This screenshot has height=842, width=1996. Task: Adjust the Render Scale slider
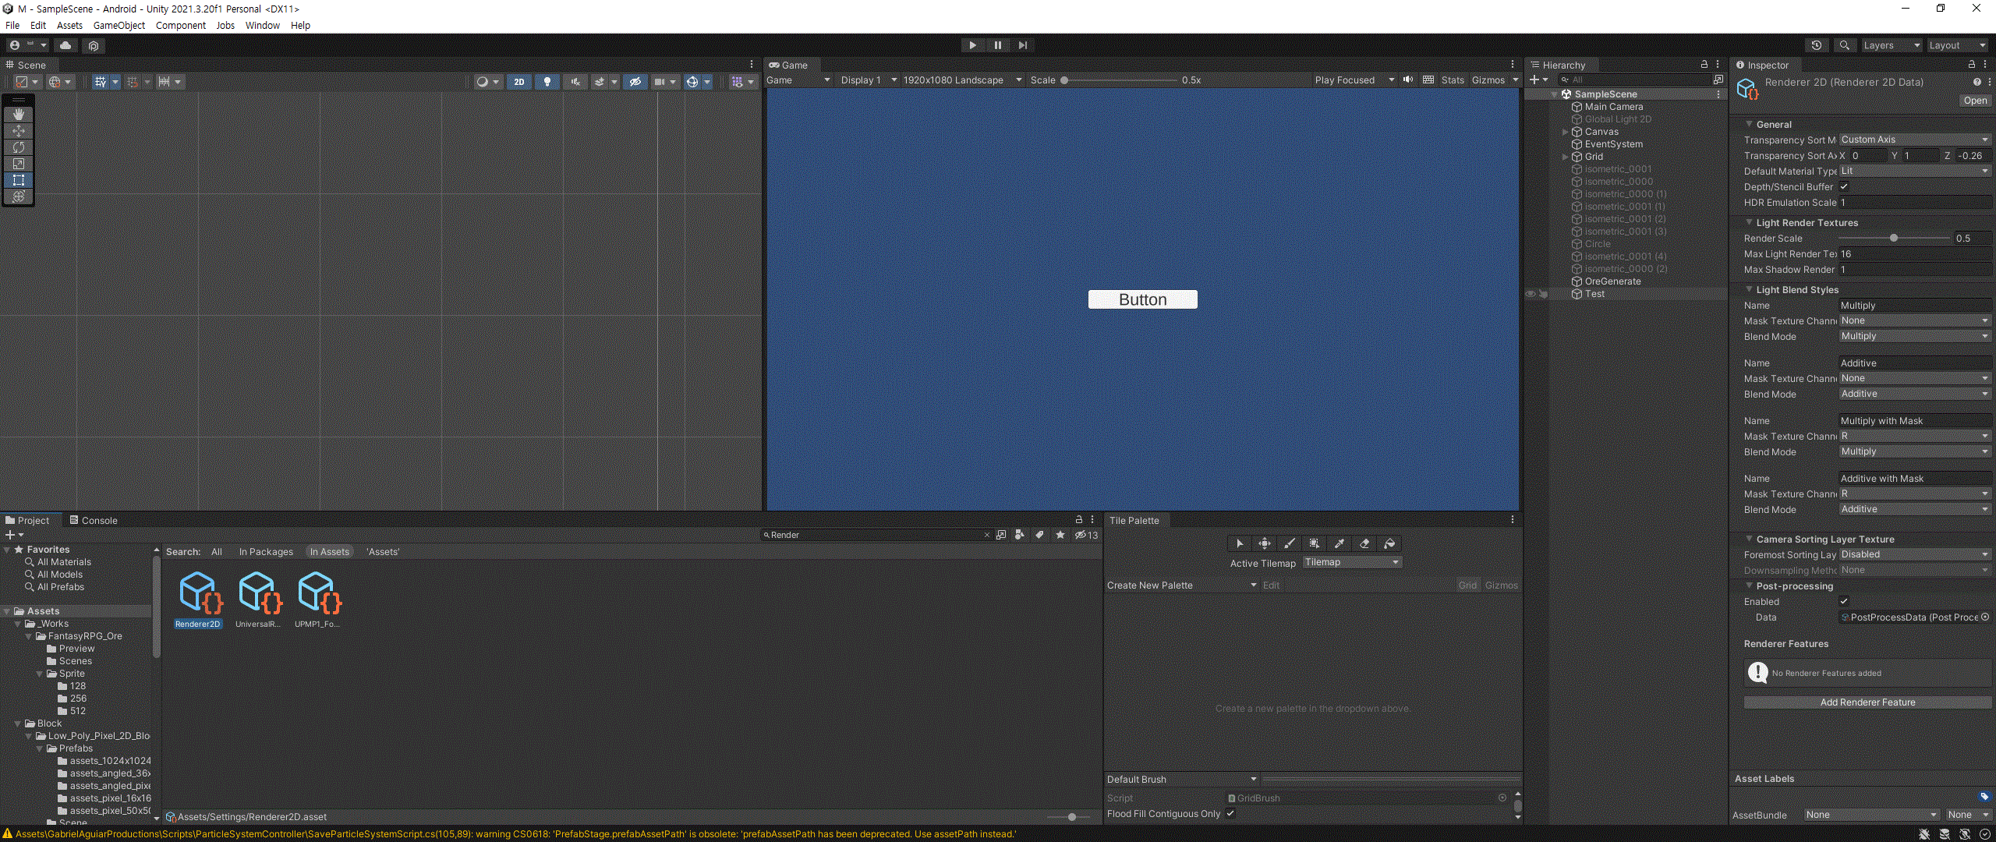(x=1894, y=238)
